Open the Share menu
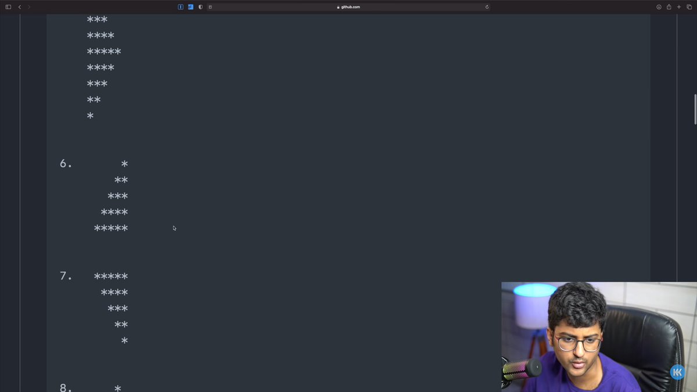This screenshot has width=697, height=392. [x=669, y=7]
